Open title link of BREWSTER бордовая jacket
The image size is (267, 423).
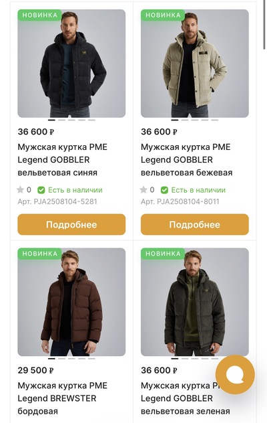coord(63,398)
